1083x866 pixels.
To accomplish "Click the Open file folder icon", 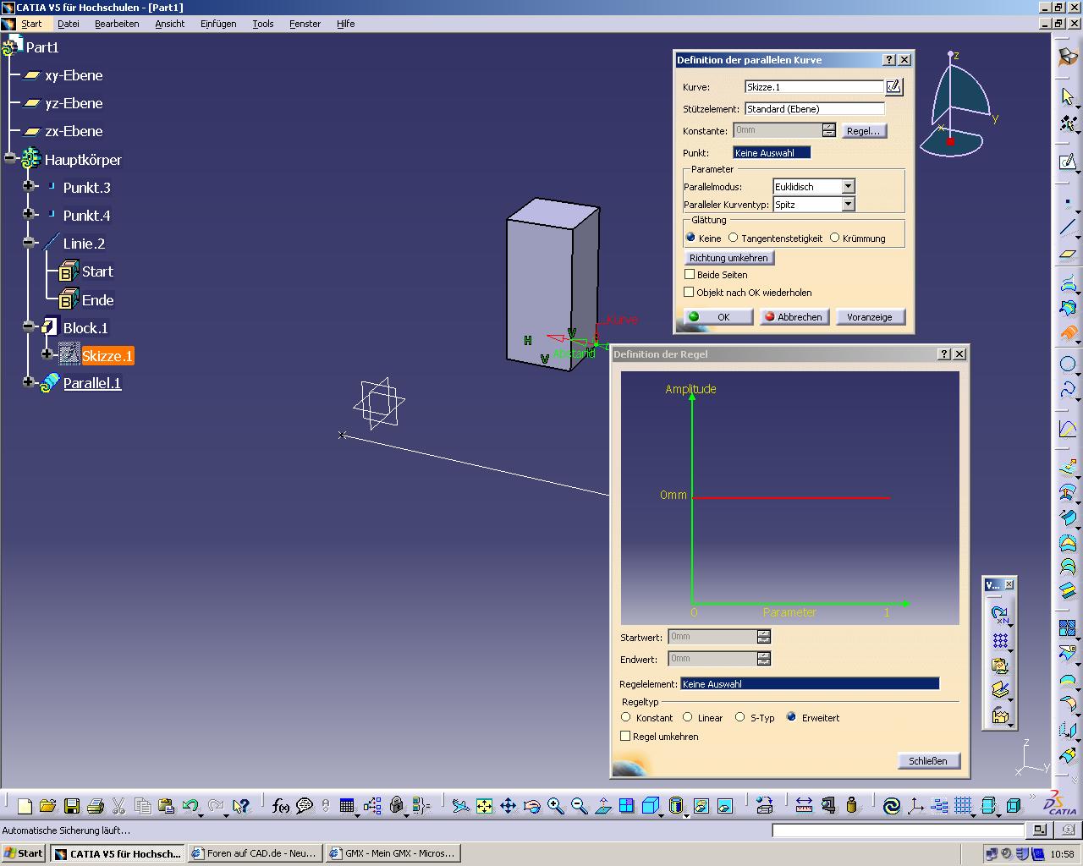I will click(x=47, y=806).
